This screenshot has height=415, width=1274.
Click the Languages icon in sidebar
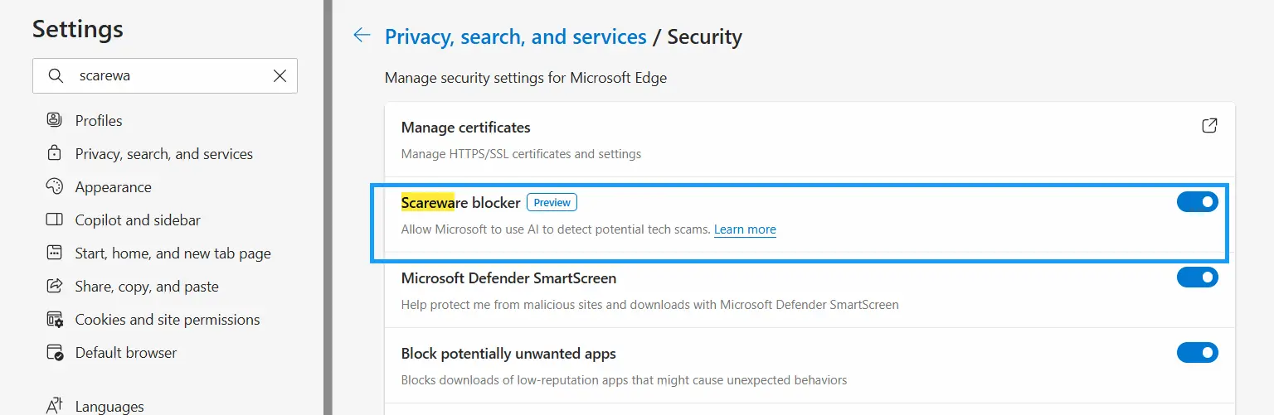coord(55,405)
